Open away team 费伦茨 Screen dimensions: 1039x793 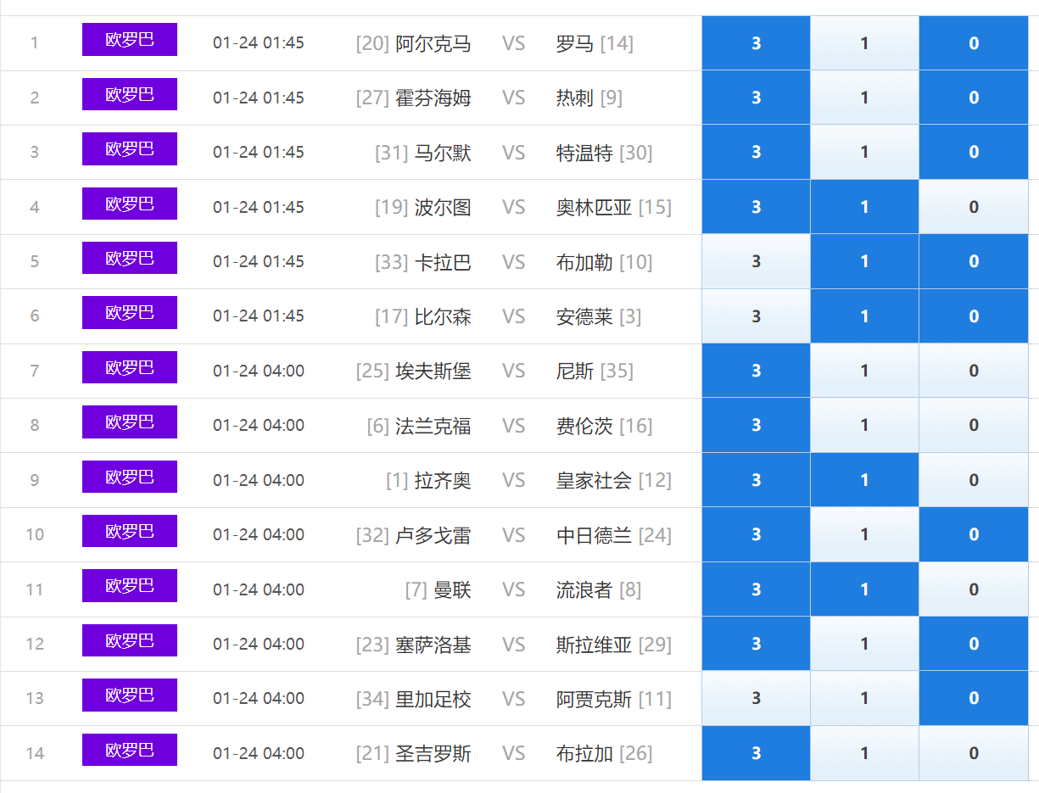tap(584, 426)
